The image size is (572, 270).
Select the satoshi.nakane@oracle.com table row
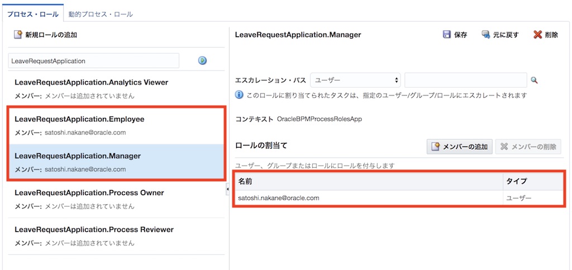tap(369, 198)
